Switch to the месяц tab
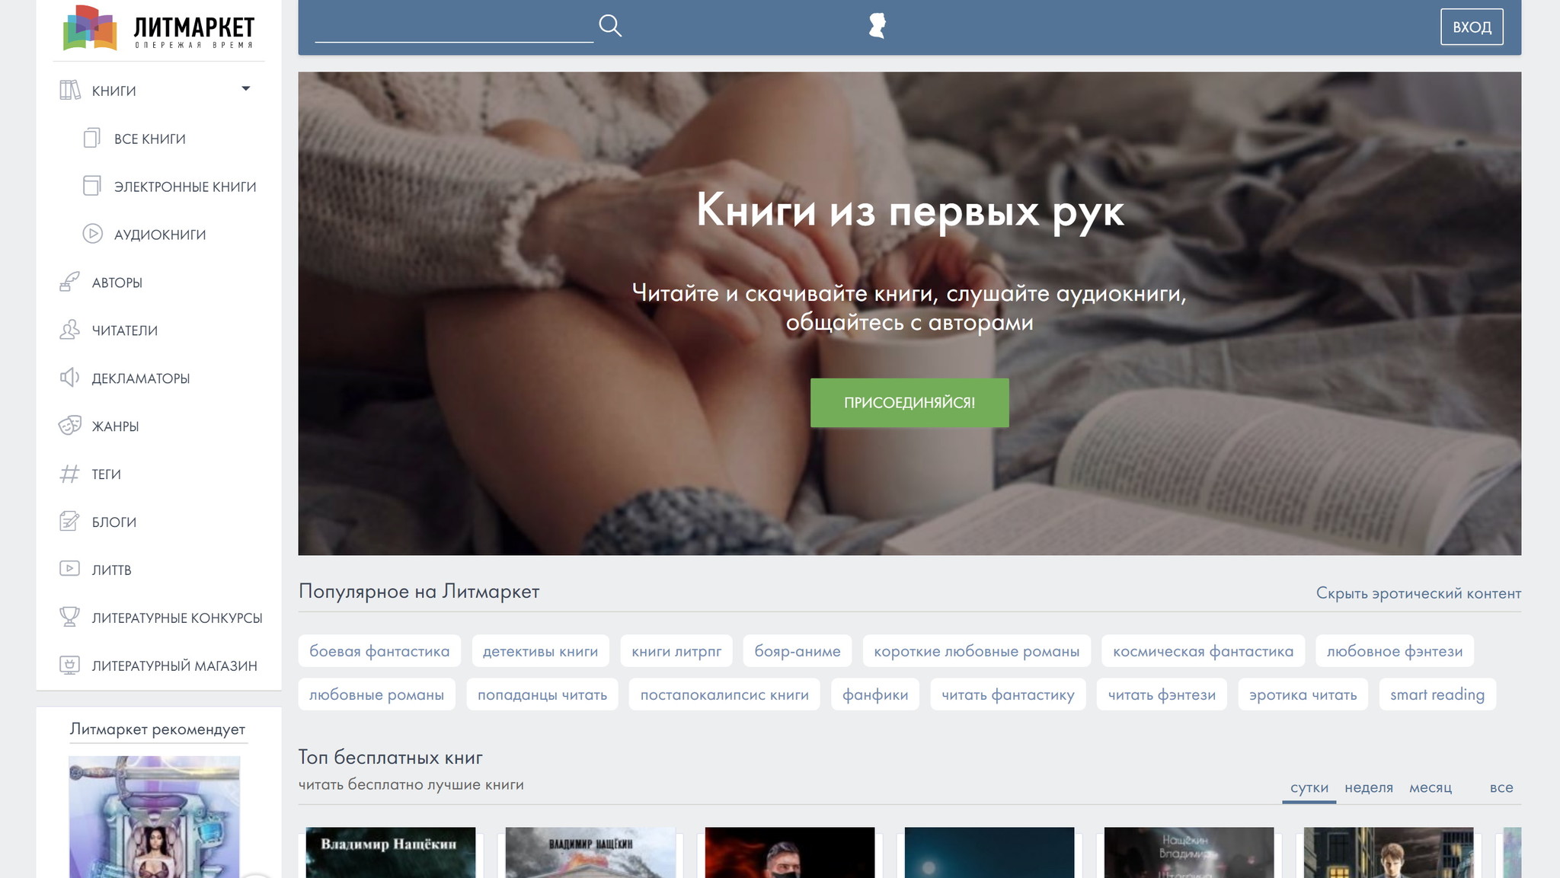1560x878 pixels. pos(1430,787)
